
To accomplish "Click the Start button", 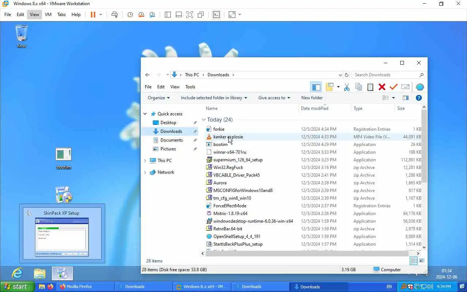I will click(x=17, y=287).
